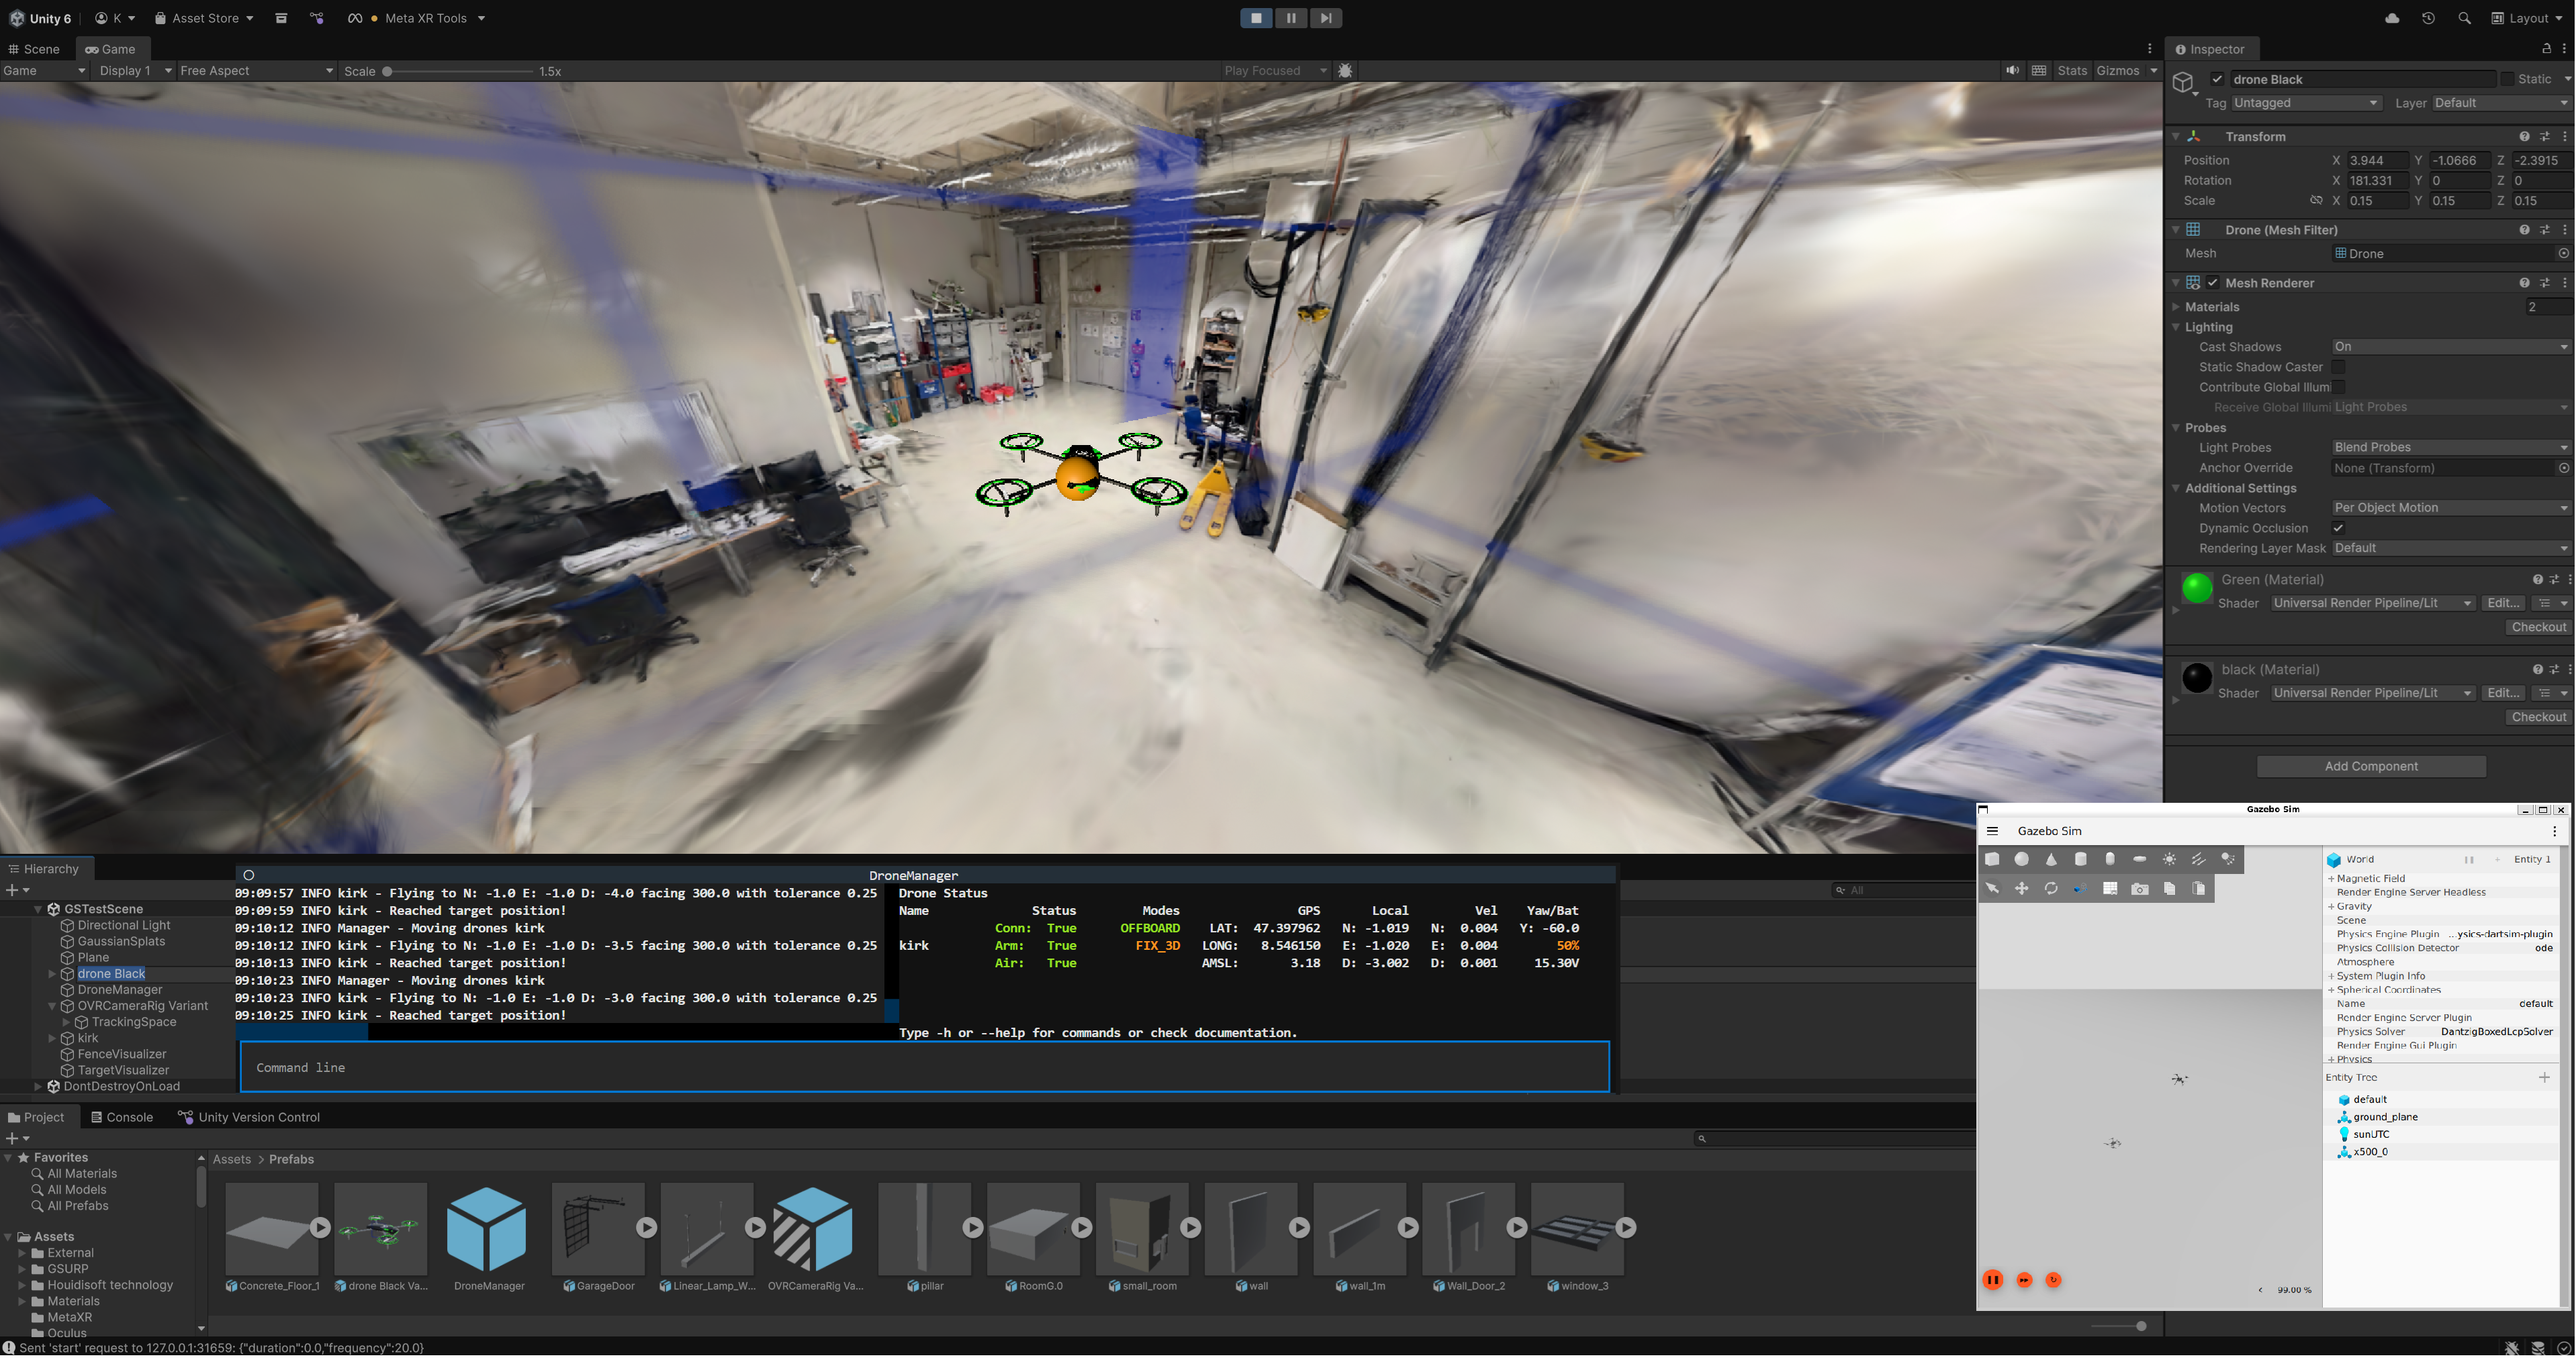This screenshot has width=2576, height=1366.
Task: Open Unity global search magnifier
Action: [x=2464, y=18]
